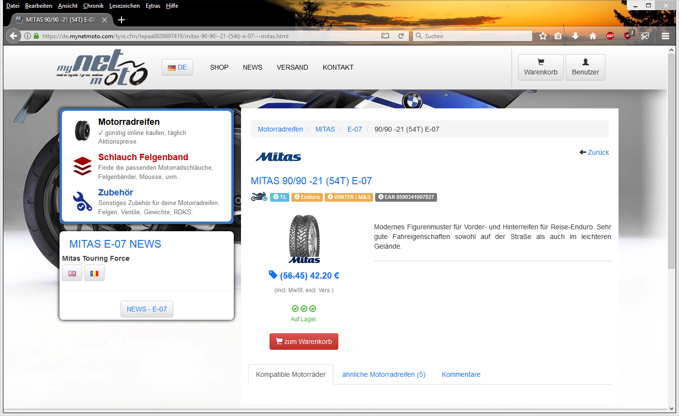Open the Datei menu
This screenshot has height=416, width=679.
[x=13, y=6]
